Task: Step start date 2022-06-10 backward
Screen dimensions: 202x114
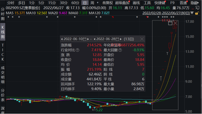Action: tap(62, 39)
